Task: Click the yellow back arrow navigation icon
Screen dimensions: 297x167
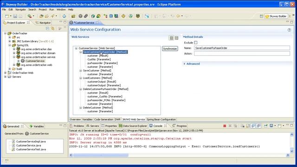Action: click(x=178, y=16)
